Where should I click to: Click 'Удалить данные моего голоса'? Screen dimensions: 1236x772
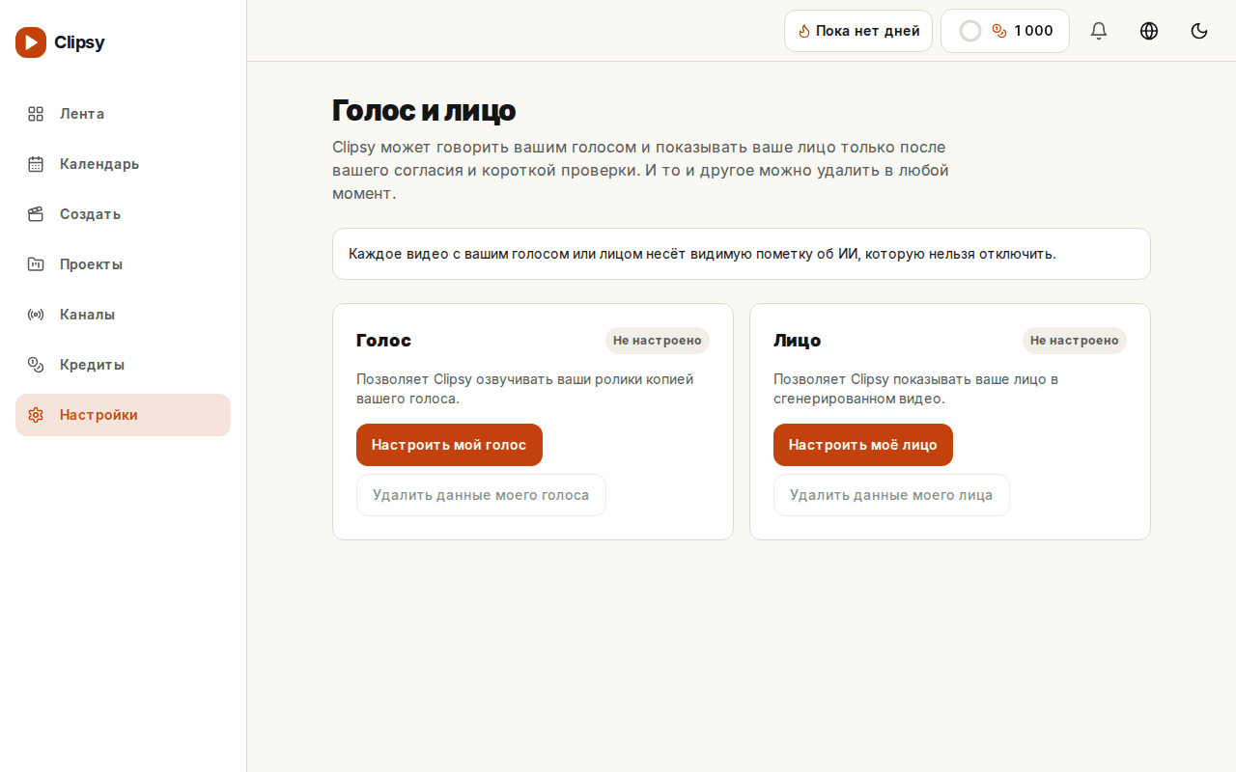[x=481, y=495]
